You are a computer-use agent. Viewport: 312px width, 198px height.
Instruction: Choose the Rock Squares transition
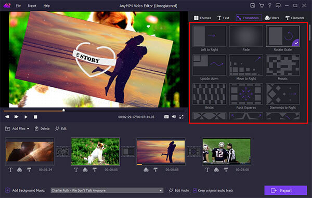(246, 94)
